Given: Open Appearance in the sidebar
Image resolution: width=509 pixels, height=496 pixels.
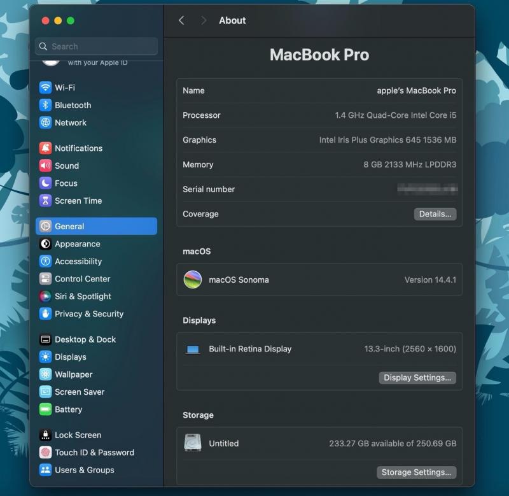Looking at the screenshot, I should [x=77, y=244].
